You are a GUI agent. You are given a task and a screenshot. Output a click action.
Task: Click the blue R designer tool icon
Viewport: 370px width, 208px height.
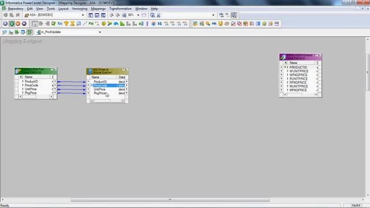[x=5, y=24]
